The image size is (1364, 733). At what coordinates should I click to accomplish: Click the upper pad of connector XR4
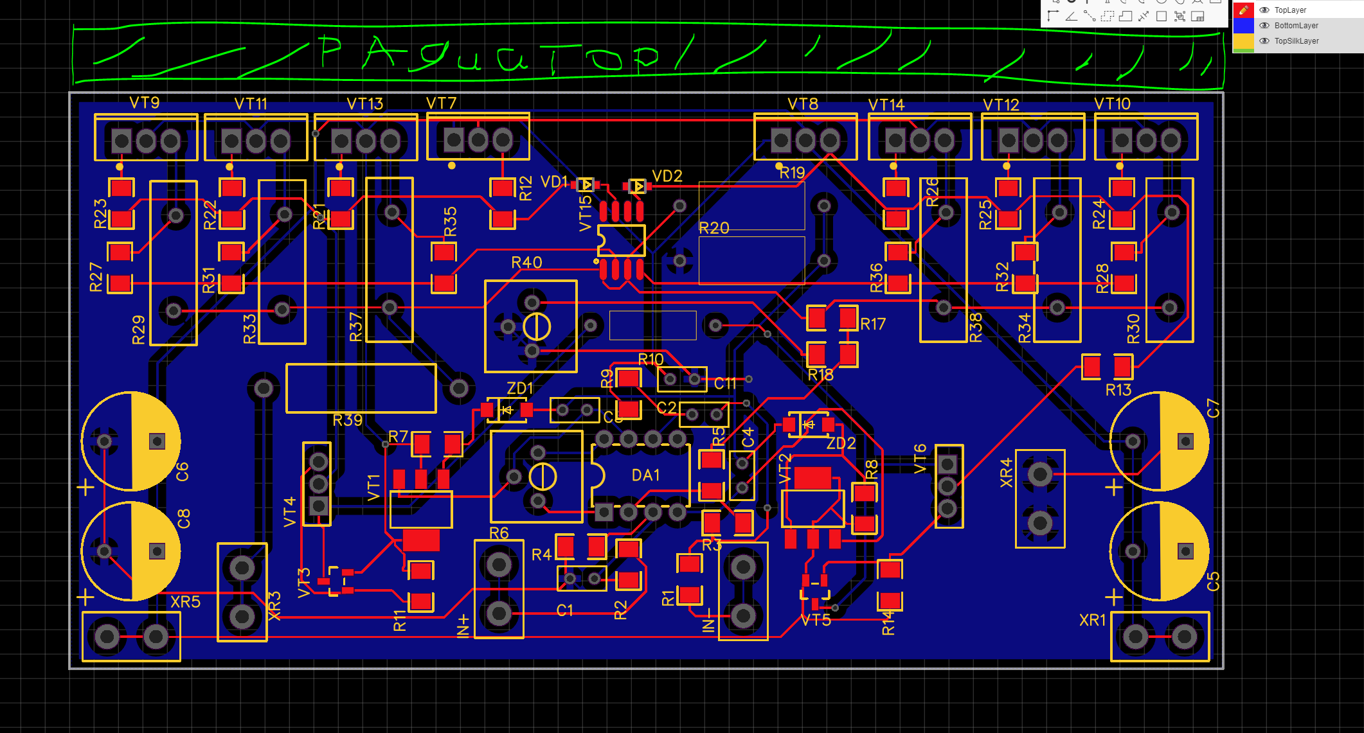1040,475
